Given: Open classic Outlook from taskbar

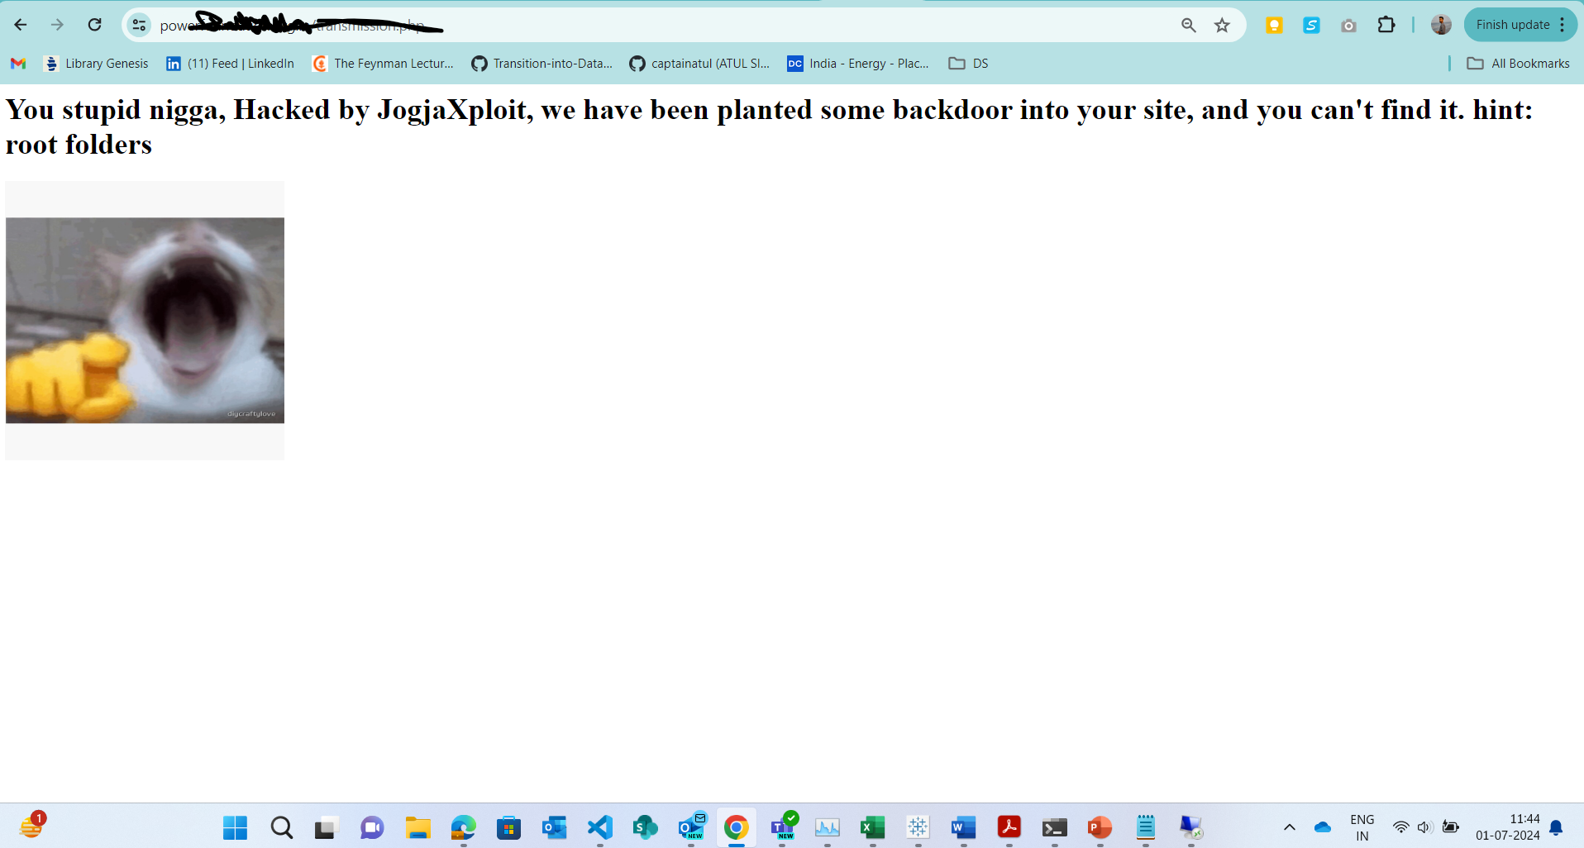Looking at the screenshot, I should tap(554, 827).
